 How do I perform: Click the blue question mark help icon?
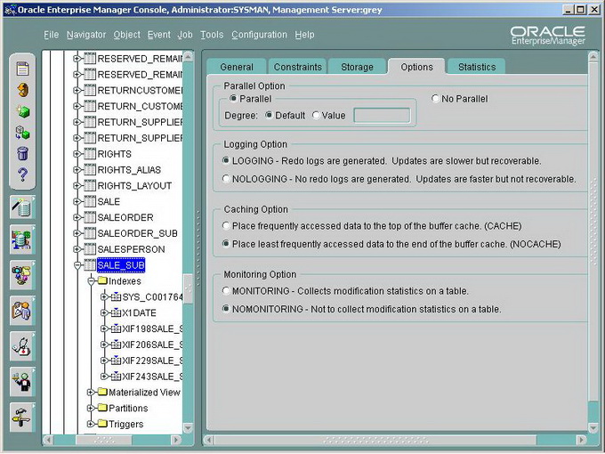coord(23,174)
